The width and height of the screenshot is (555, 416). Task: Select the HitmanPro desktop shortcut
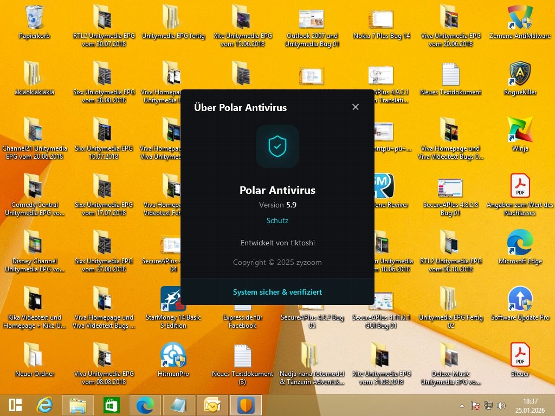click(x=173, y=360)
